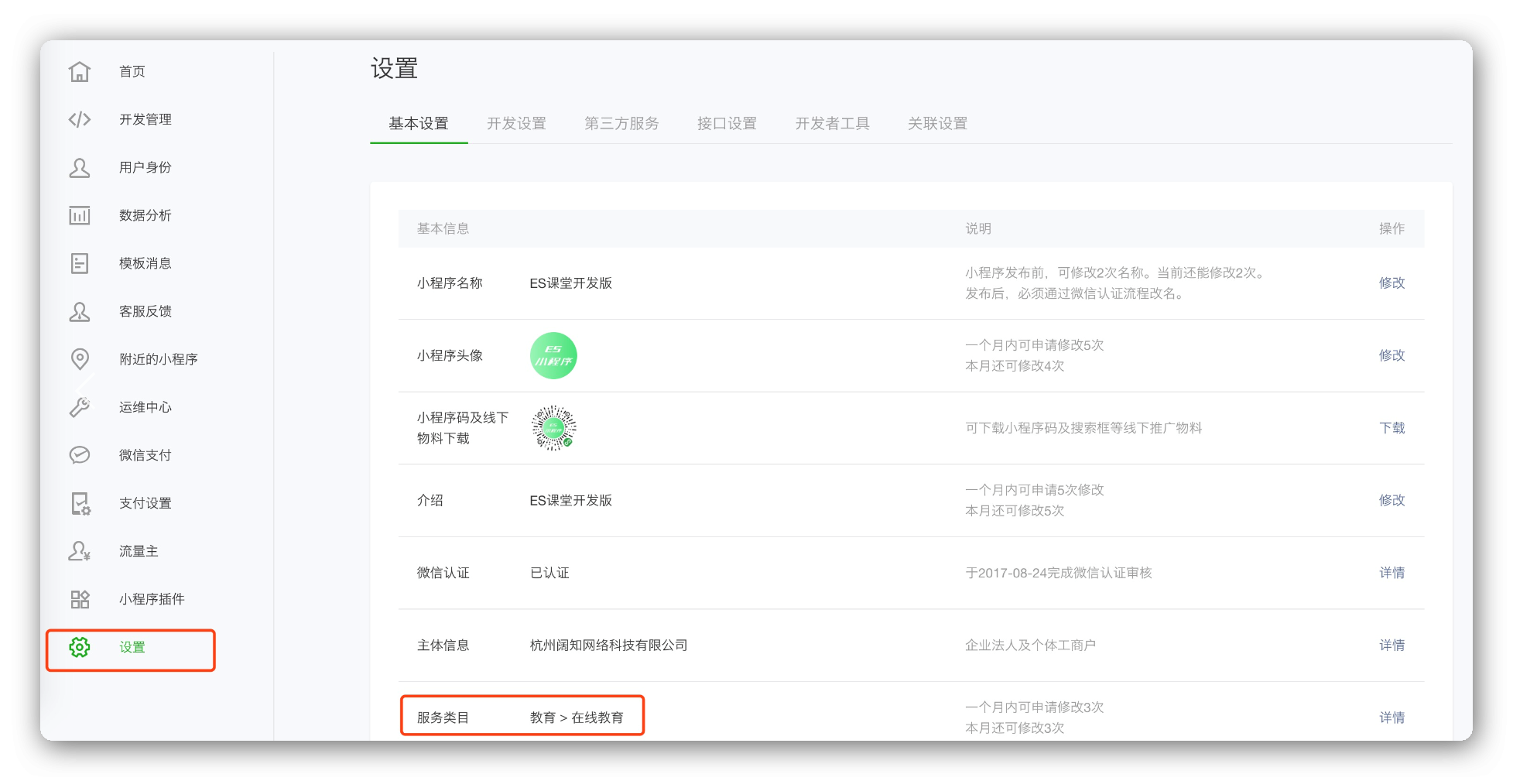Click the home icon in the sidebar
Image resolution: width=1513 pixels, height=781 pixels.
(80, 71)
